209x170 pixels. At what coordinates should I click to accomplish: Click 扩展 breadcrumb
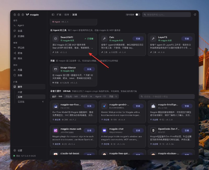(59, 15)
